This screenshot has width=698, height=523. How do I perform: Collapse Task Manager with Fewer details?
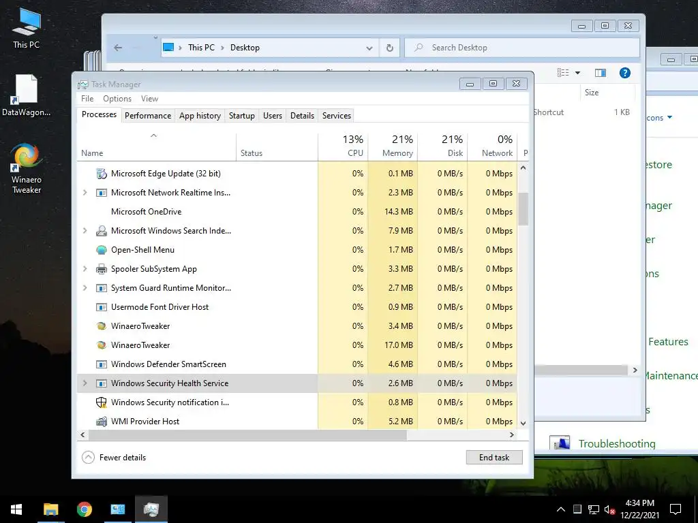click(115, 458)
